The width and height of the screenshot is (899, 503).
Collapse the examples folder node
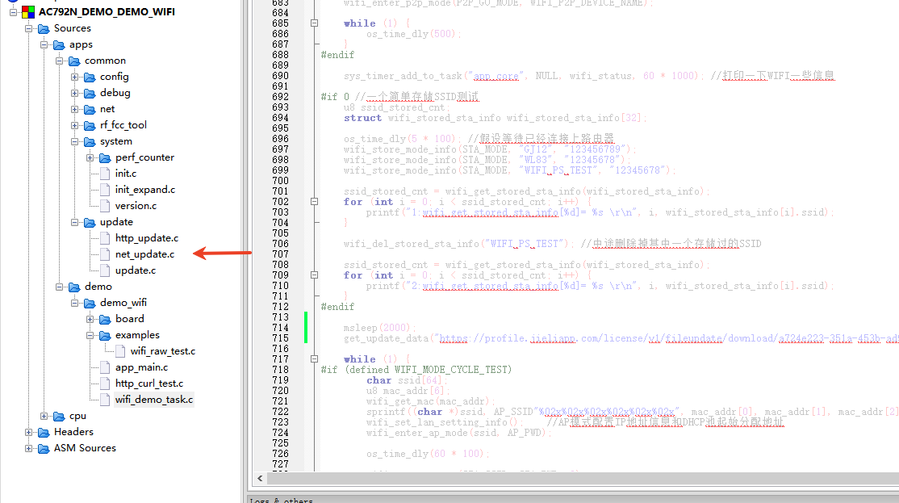point(90,335)
